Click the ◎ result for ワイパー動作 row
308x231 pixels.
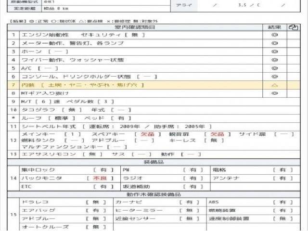tap(274, 60)
